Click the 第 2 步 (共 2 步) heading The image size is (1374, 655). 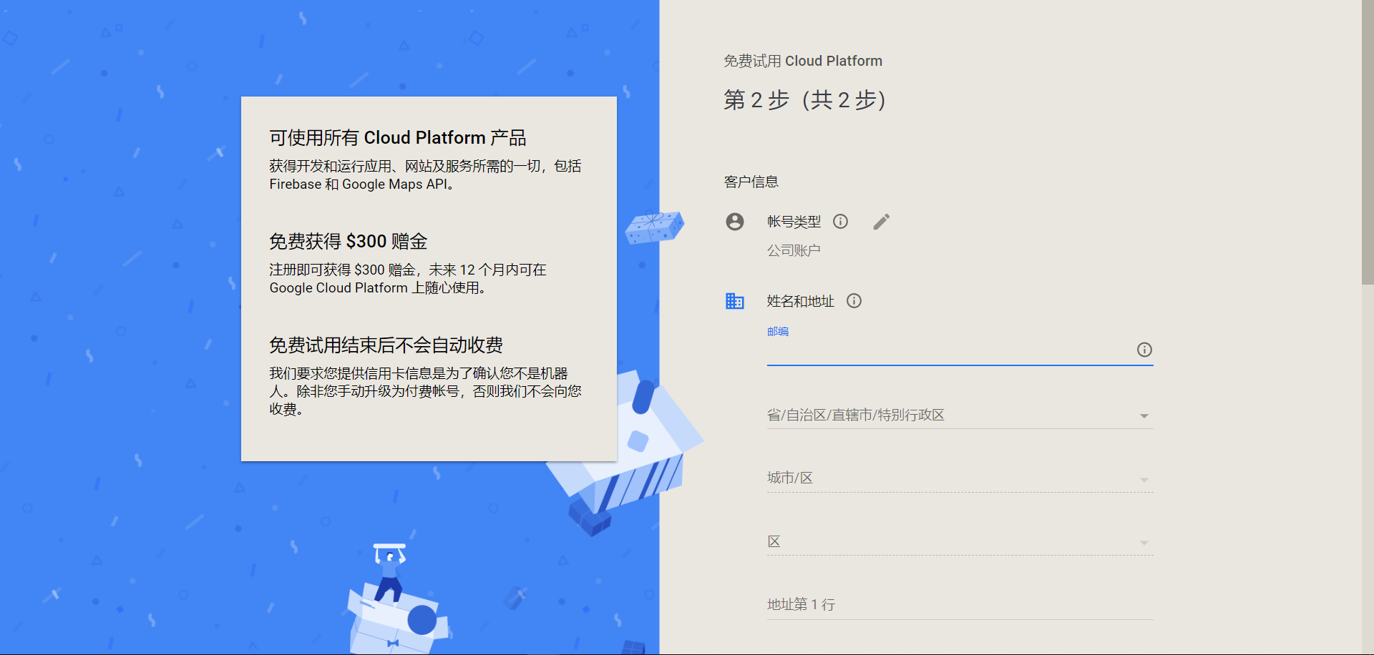point(805,100)
